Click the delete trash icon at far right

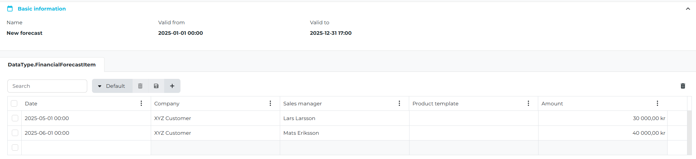[683, 86]
